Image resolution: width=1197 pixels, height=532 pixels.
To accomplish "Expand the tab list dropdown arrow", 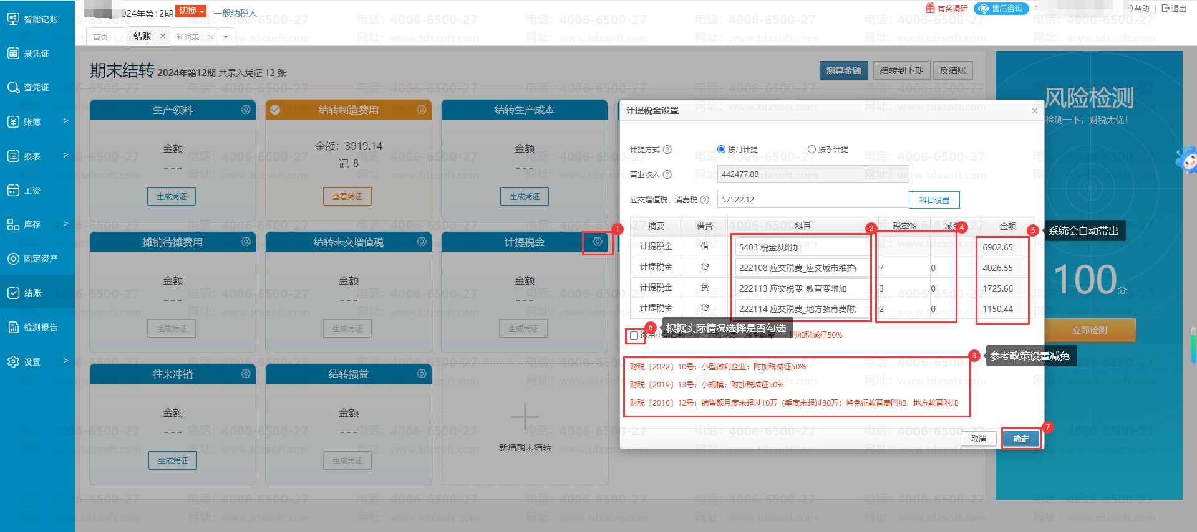I will coord(226,37).
